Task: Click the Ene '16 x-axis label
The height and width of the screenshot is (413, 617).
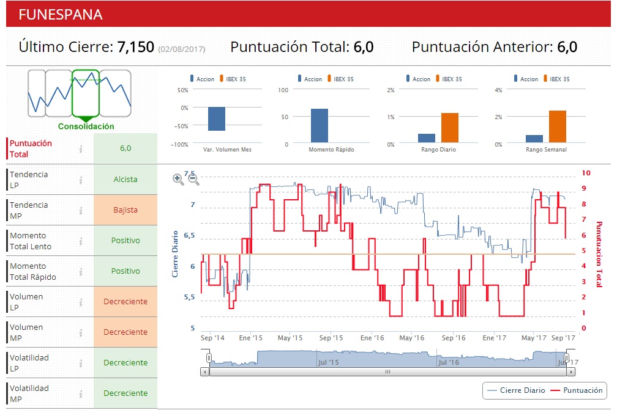Action: click(x=372, y=338)
